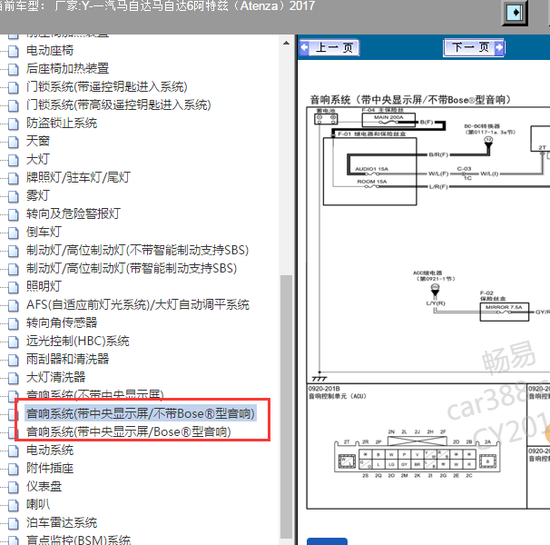
Task: Click document icon beside 附件插座
Action: pyautogui.click(x=14, y=469)
